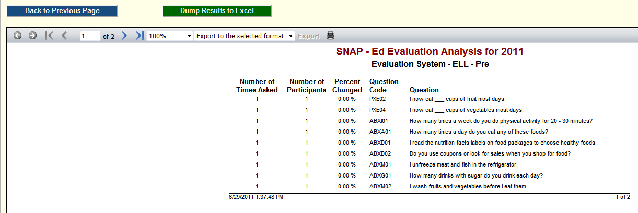Click Dump Results to Excel button
The width and height of the screenshot is (638, 213).
(x=217, y=10)
